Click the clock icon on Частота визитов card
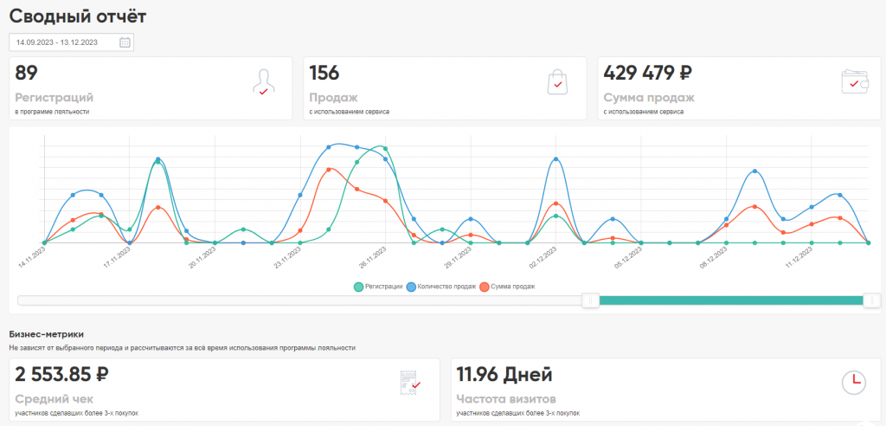The width and height of the screenshot is (886, 426). click(853, 383)
